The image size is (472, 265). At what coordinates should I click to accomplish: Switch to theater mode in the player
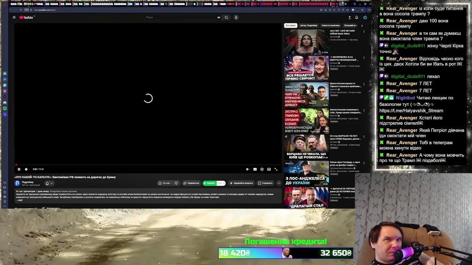[269, 169]
